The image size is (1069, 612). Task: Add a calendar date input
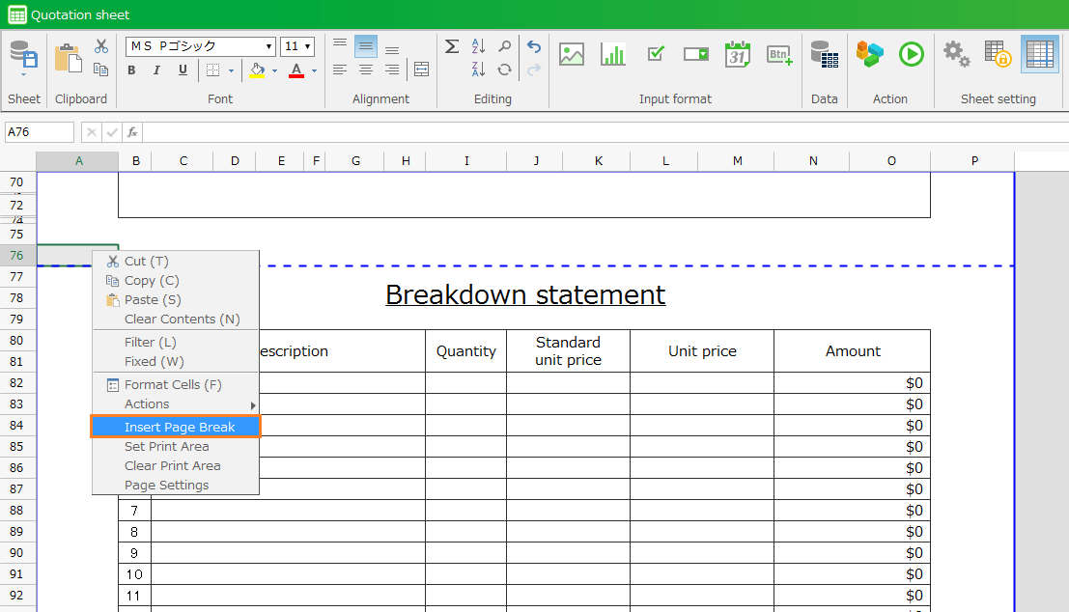pos(738,55)
